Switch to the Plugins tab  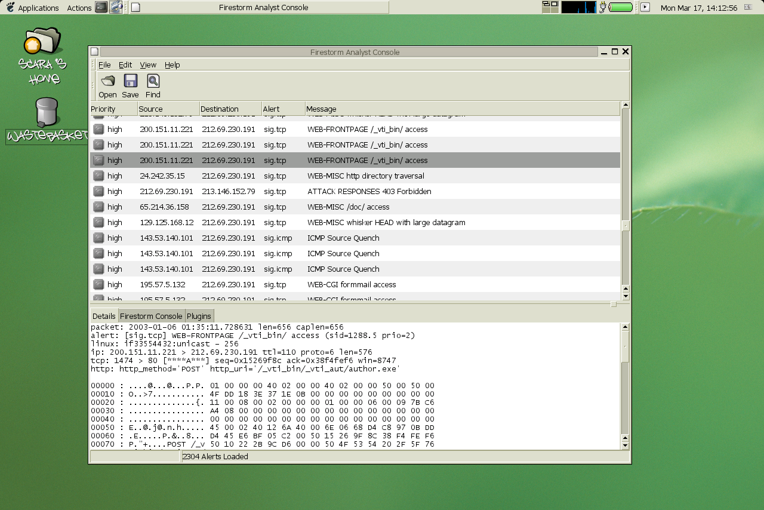click(199, 316)
